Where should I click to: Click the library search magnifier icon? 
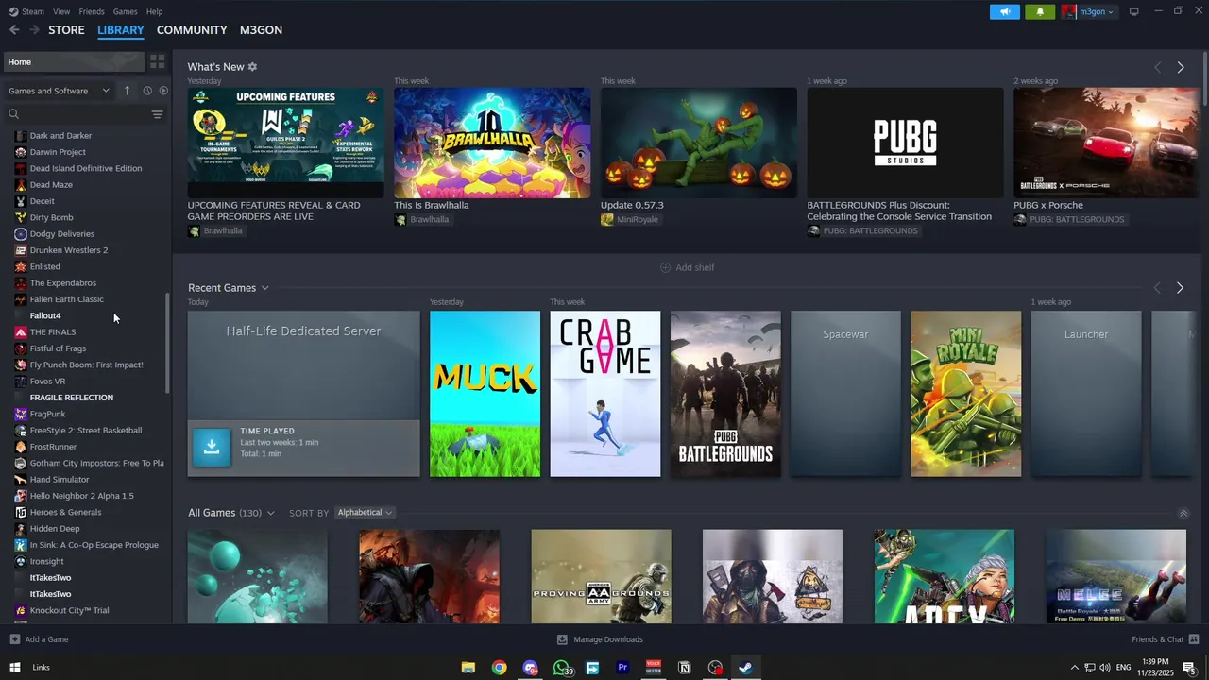(14, 114)
